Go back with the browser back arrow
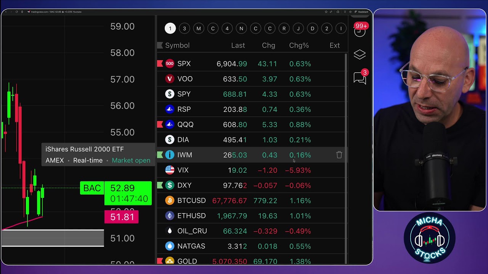The height and width of the screenshot is (274, 488). coord(6,12)
